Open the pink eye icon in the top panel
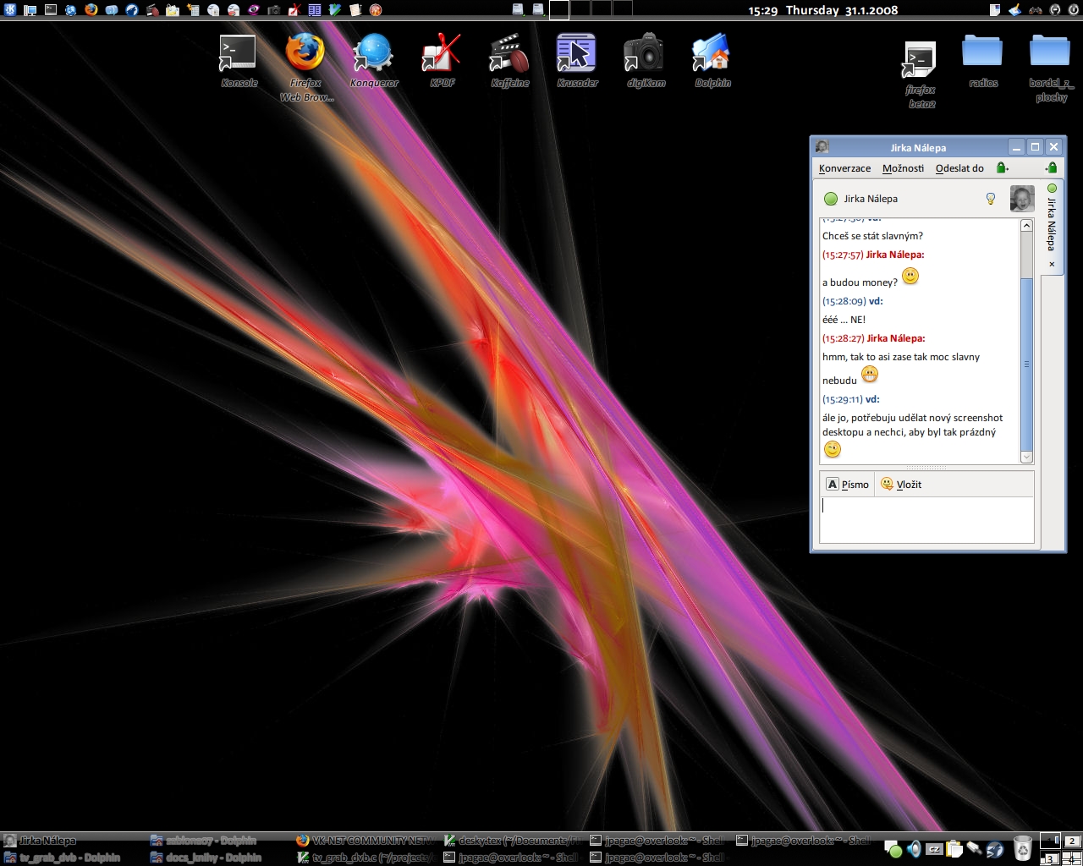This screenshot has height=866, width=1083. pyautogui.click(x=254, y=10)
